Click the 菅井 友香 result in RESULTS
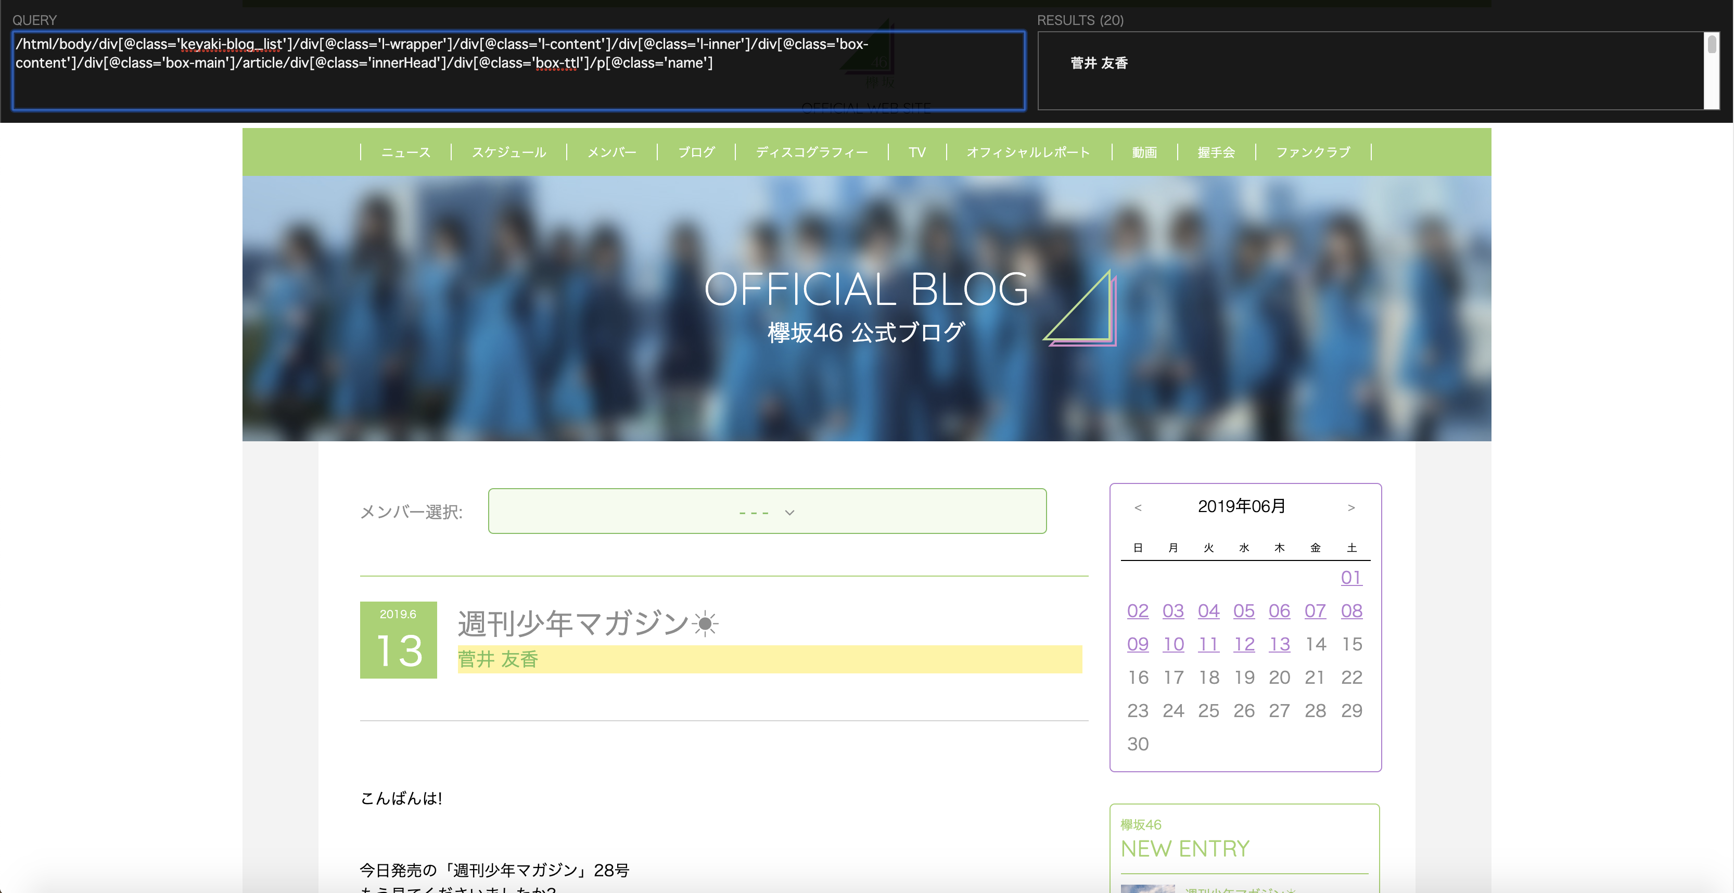1734x893 pixels. 1099,62
